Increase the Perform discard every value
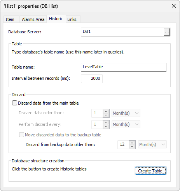Image resolution: width=180 pixels, height=191 pixels. pyautogui.click(x=106, y=123)
